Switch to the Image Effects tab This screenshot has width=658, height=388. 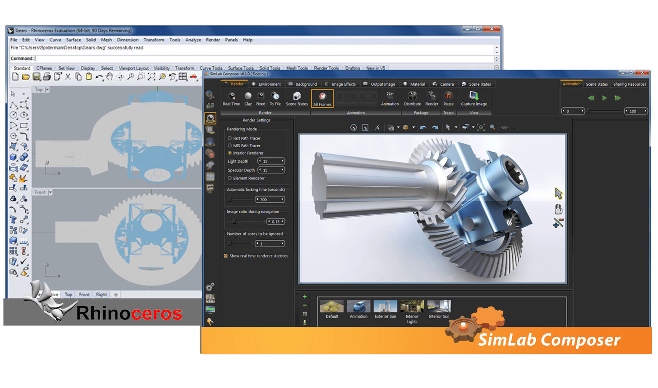(x=340, y=84)
